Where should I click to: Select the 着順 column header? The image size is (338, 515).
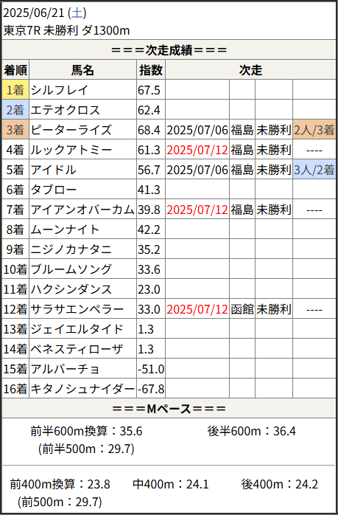[x=15, y=70]
